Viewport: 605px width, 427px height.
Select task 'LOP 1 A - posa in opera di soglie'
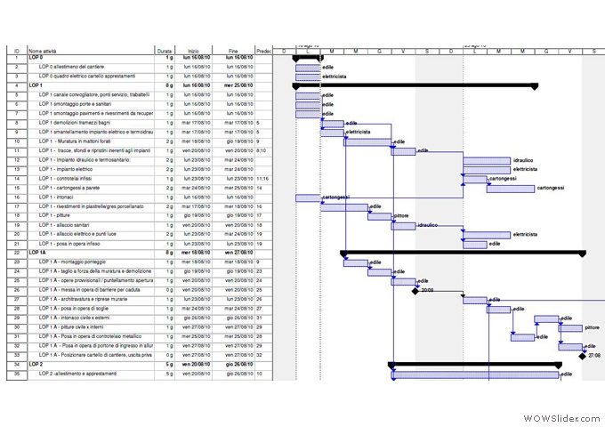tap(74, 309)
